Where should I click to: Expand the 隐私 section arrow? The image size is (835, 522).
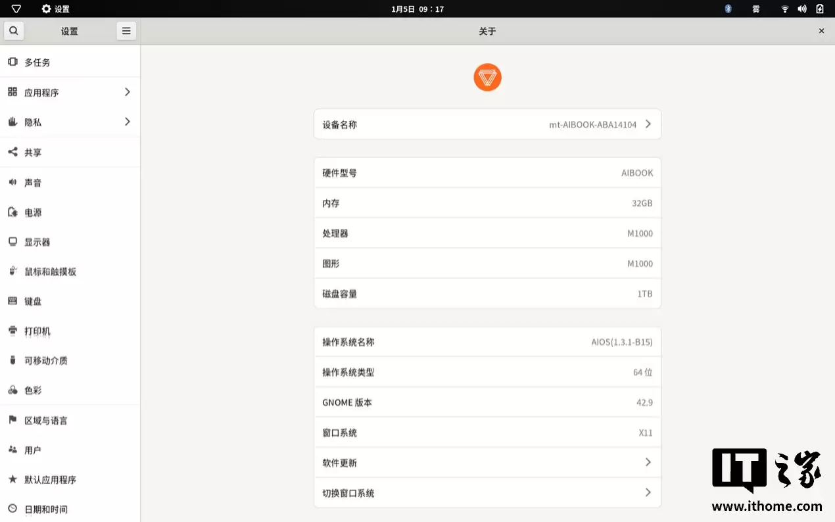click(128, 122)
